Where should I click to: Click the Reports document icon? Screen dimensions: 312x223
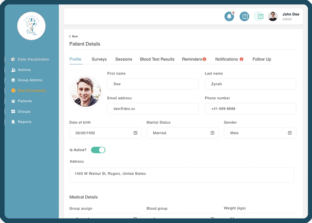13,122
